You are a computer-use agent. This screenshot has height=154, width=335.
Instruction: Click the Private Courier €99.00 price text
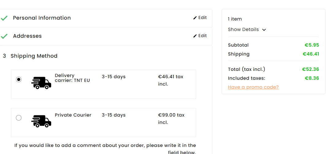(x=171, y=118)
